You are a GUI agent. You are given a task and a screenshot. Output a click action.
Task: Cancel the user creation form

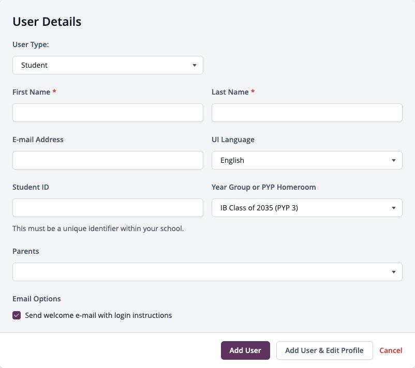(x=391, y=350)
